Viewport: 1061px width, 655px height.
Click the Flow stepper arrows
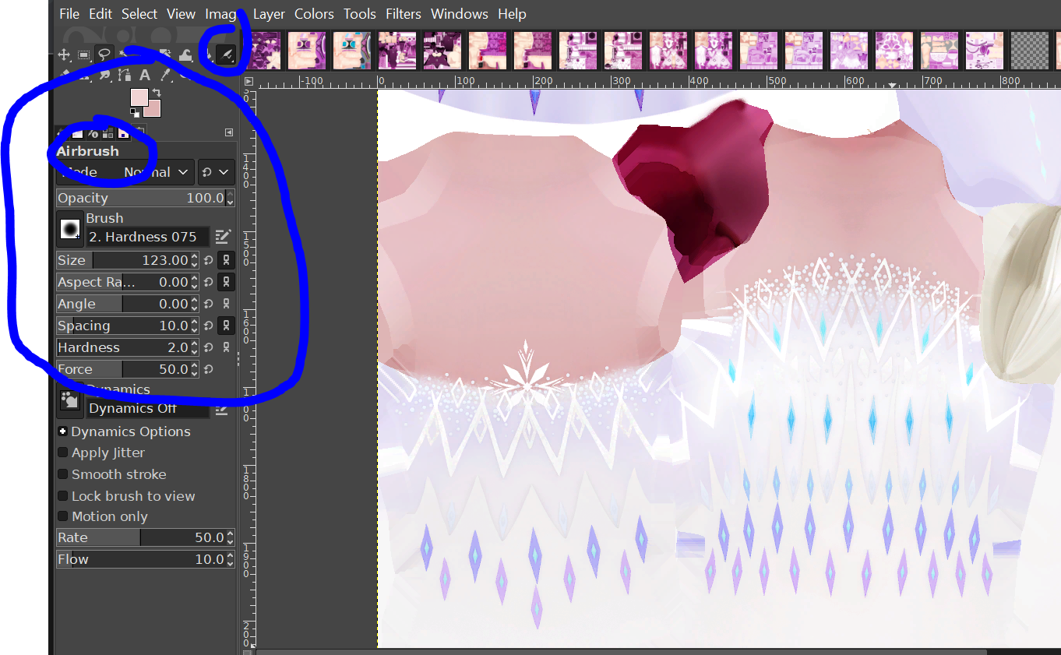230,559
